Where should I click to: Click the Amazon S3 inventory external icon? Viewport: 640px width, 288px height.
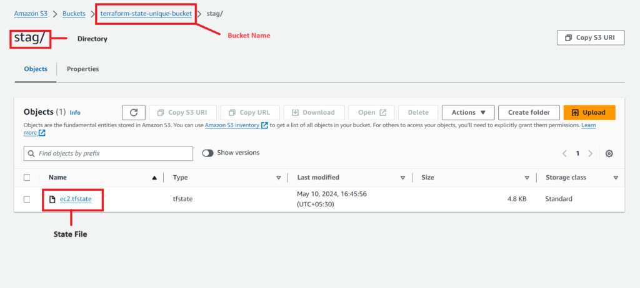[264, 125]
